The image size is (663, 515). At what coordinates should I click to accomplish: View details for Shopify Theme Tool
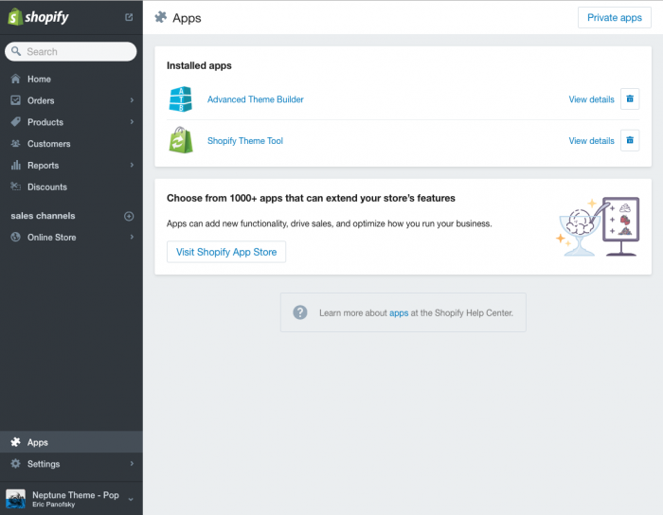(591, 141)
